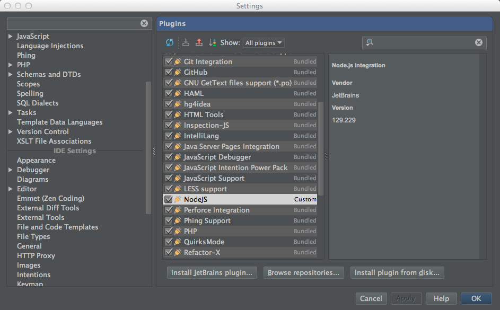Clear the plugin search field
This screenshot has width=500, height=310.
tap(479, 42)
